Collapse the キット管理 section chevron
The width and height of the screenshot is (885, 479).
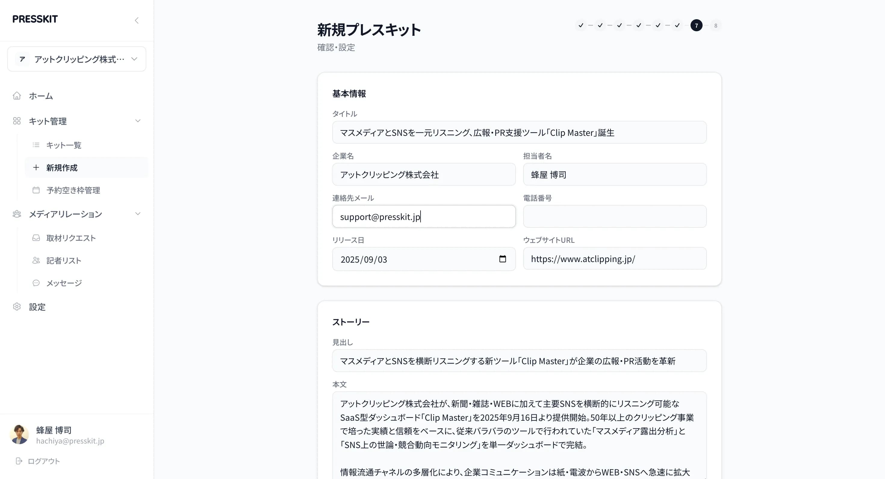(x=138, y=121)
